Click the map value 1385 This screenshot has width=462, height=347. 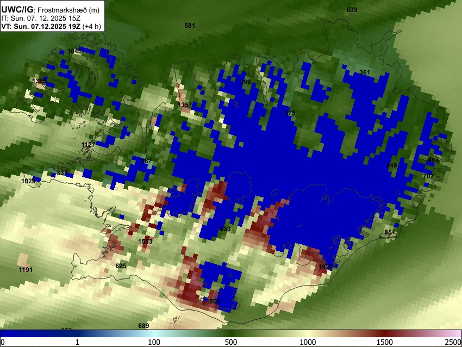pyautogui.click(x=39, y=81)
